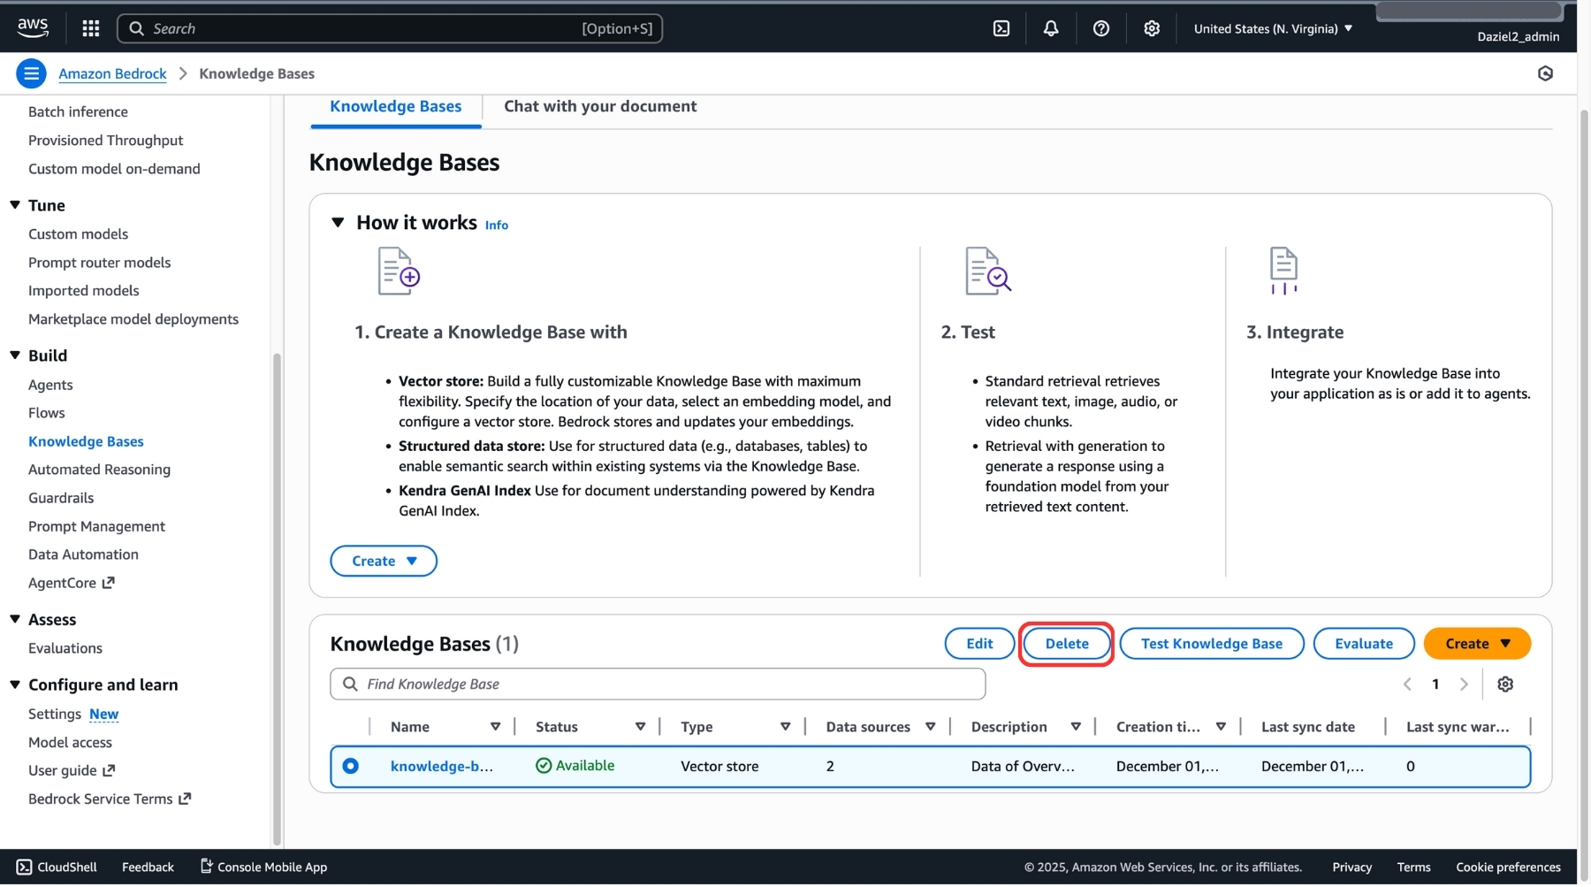1591x887 pixels.
Task: Open the AWS services grid icon
Action: point(90,27)
